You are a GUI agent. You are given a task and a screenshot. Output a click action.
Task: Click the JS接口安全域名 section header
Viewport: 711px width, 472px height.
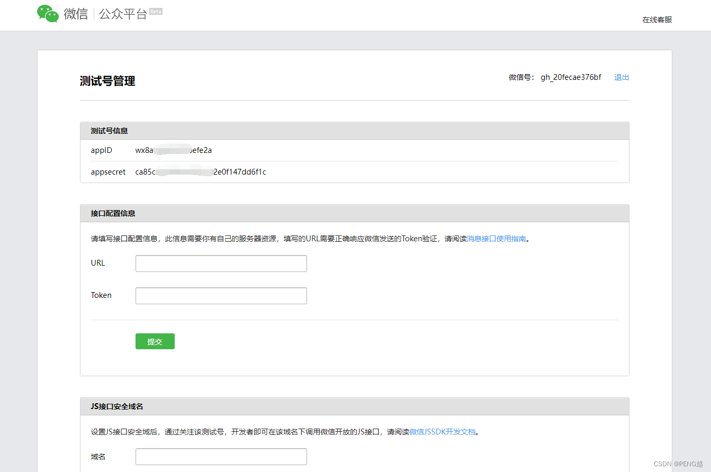(x=355, y=406)
